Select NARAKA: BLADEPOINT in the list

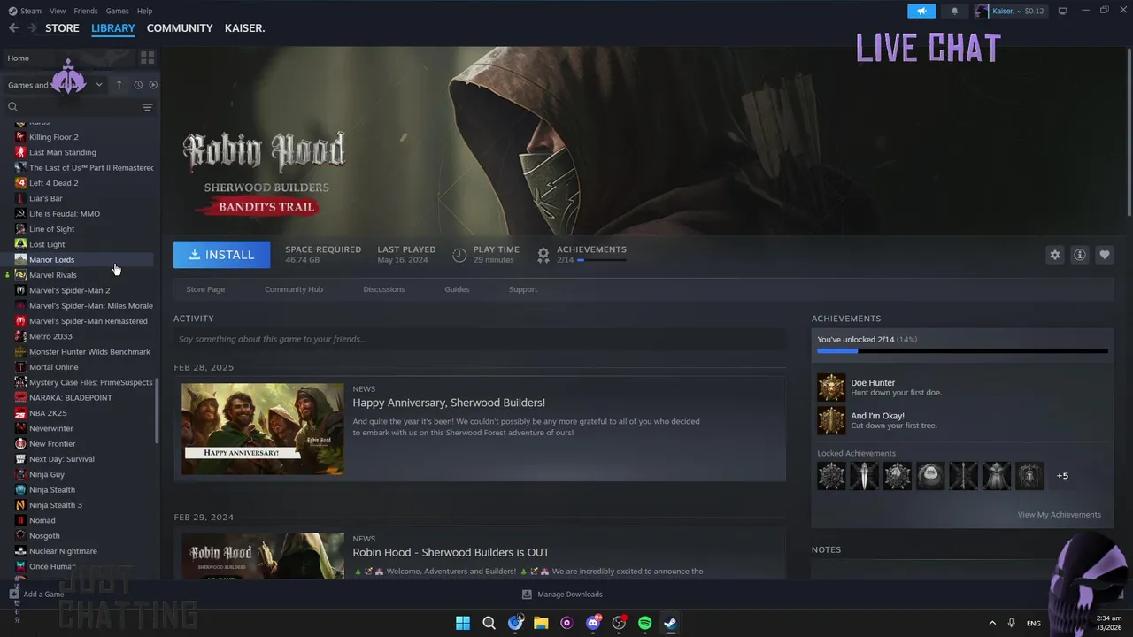(x=83, y=398)
